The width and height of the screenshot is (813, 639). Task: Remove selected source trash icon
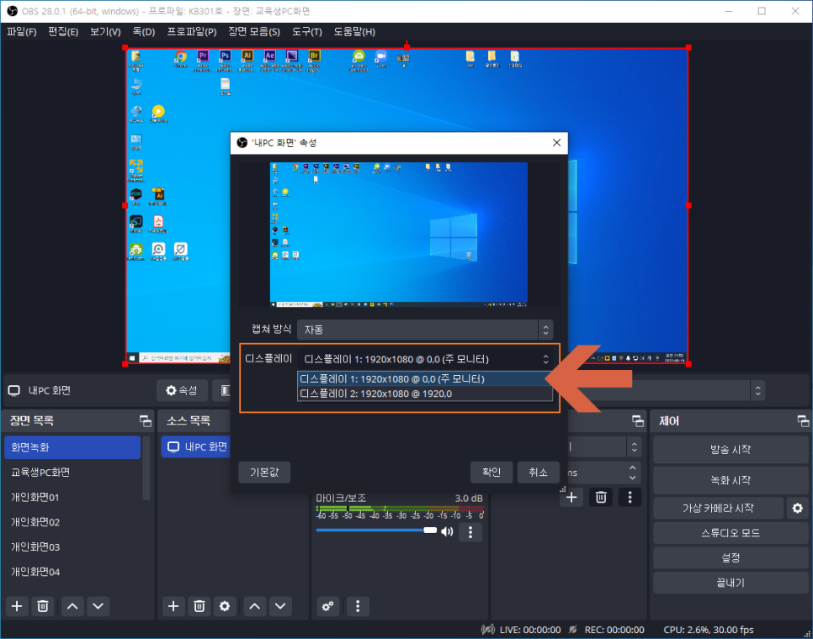point(199,606)
